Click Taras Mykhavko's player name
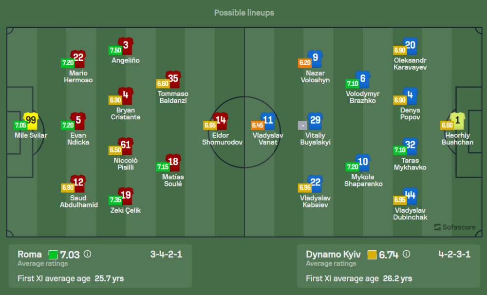This screenshot has height=295, width=487. click(x=410, y=164)
